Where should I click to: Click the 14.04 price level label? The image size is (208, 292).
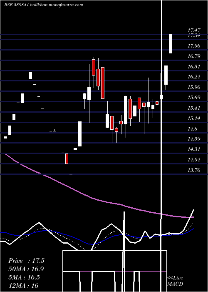(194, 160)
